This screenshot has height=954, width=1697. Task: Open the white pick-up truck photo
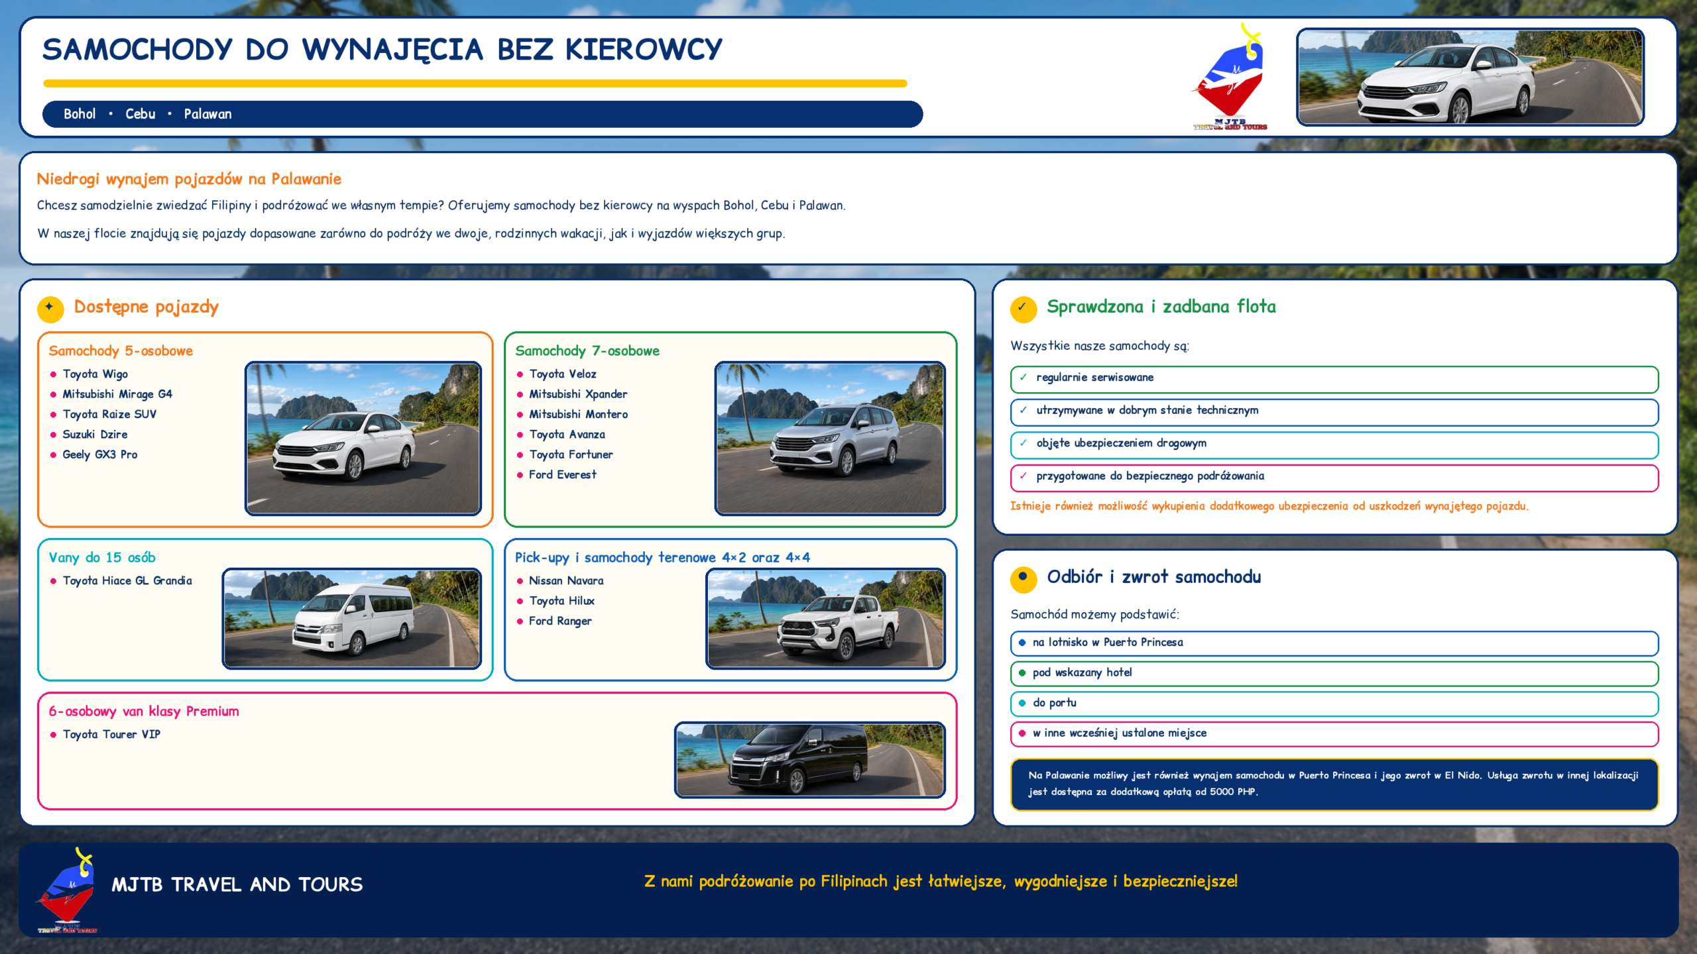[x=826, y=618]
